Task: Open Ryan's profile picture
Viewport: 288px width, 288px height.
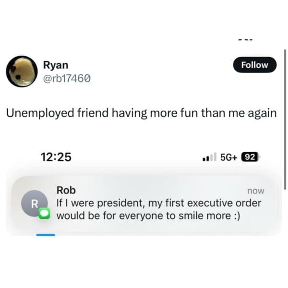Action: click(22, 71)
